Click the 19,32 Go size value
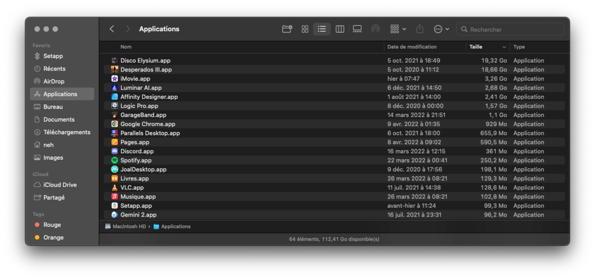The image size is (595, 279). tap(494, 61)
